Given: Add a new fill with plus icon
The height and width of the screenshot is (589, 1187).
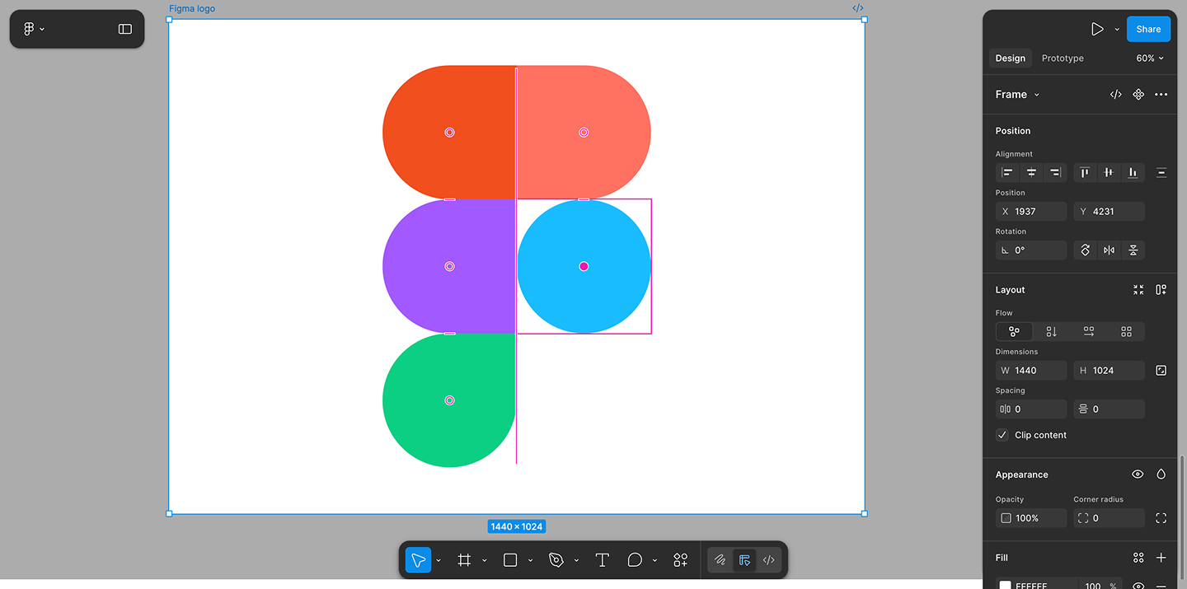Looking at the screenshot, I should tap(1161, 558).
